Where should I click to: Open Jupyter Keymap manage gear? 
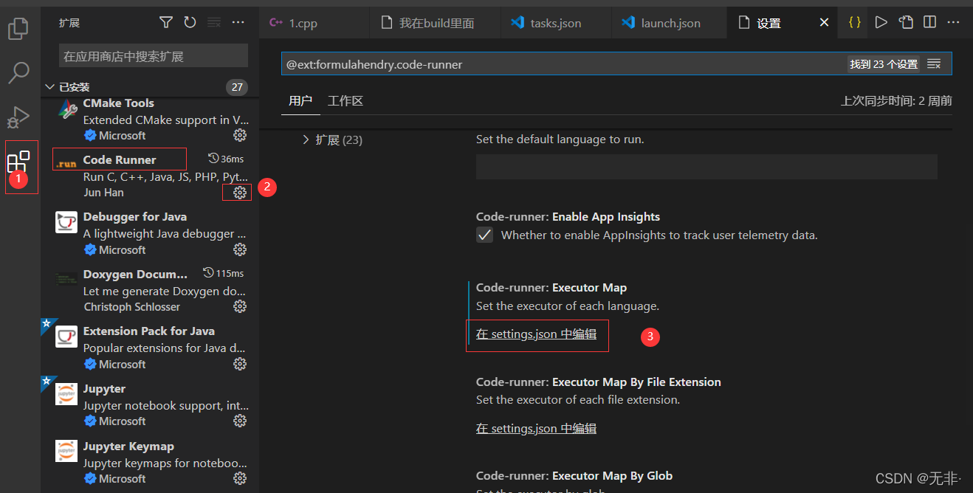(240, 478)
